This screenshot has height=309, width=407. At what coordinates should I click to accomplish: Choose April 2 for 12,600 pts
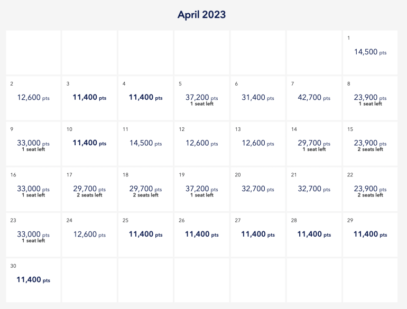pos(33,98)
